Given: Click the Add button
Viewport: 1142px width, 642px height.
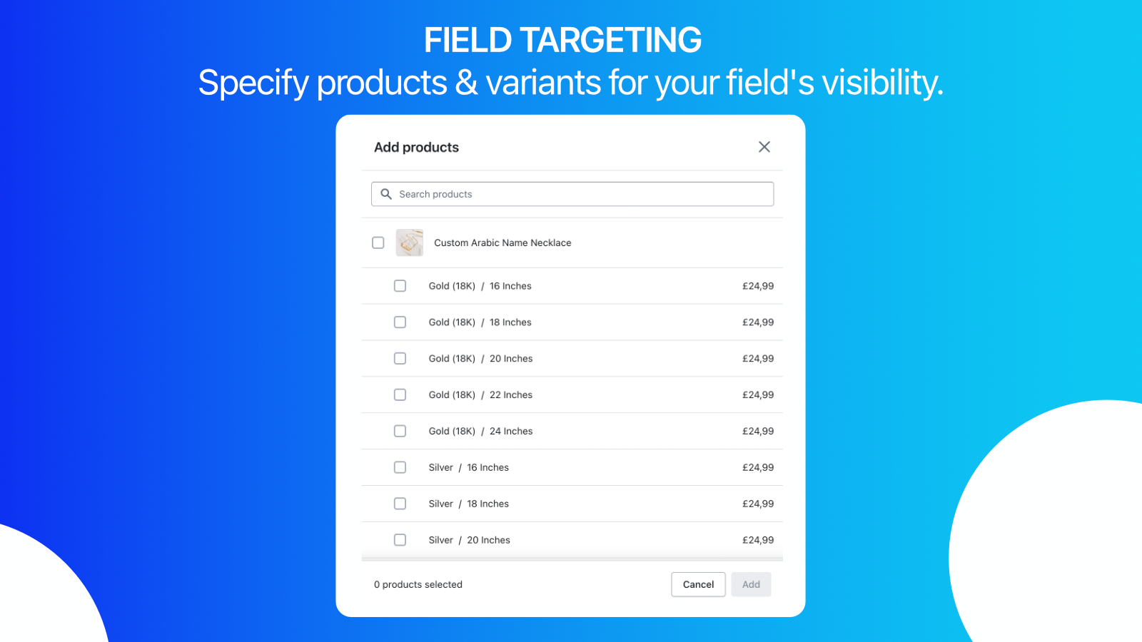Looking at the screenshot, I should click(751, 584).
